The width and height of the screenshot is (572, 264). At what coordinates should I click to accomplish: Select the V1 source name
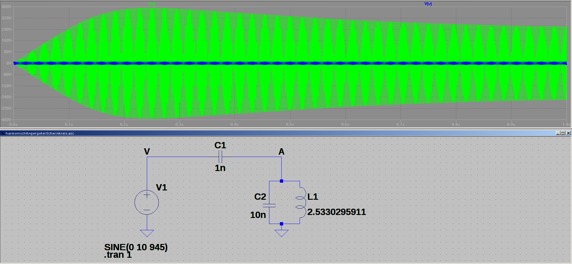click(162, 187)
